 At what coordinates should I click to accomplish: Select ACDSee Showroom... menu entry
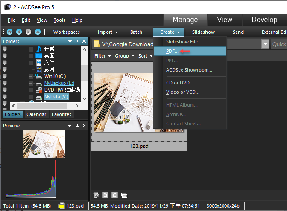tap(190, 70)
